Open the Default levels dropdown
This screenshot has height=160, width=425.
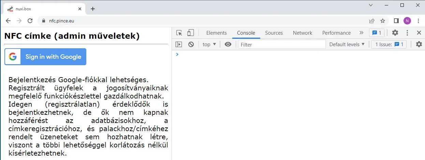click(x=347, y=44)
